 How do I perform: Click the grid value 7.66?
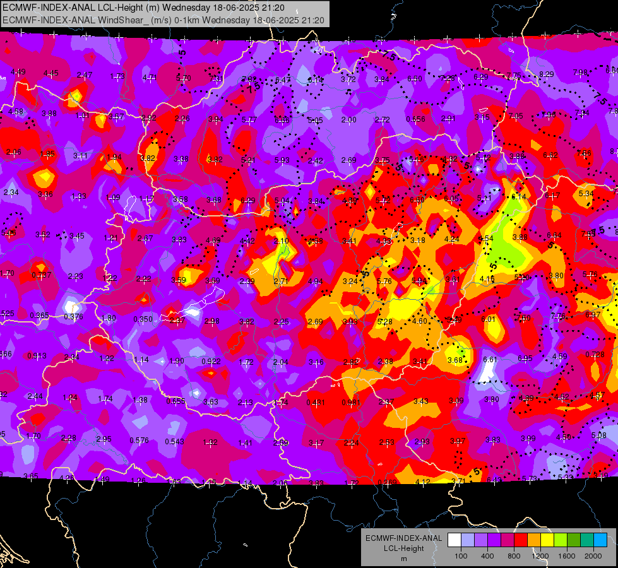click(x=584, y=153)
